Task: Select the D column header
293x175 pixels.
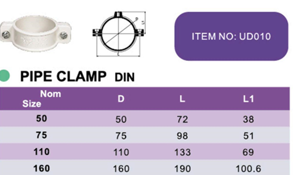Action: 121,99
